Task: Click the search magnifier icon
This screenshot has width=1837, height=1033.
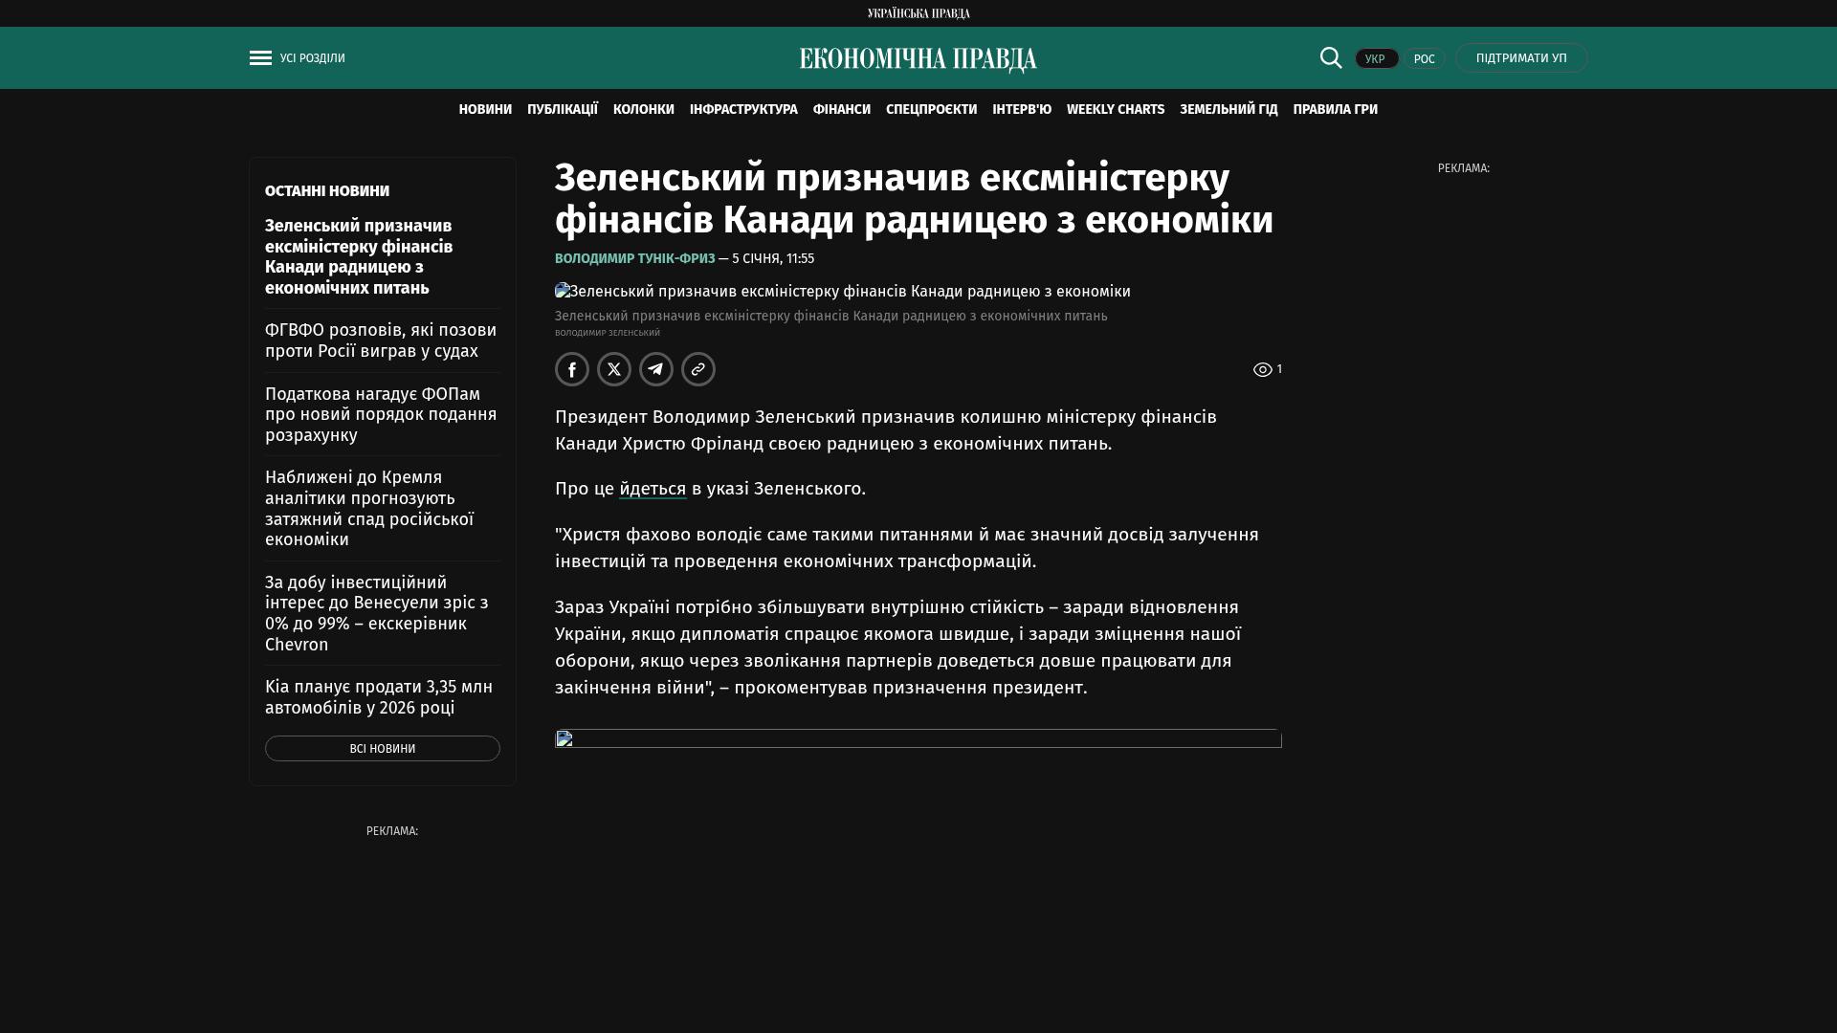Action: click(1331, 57)
